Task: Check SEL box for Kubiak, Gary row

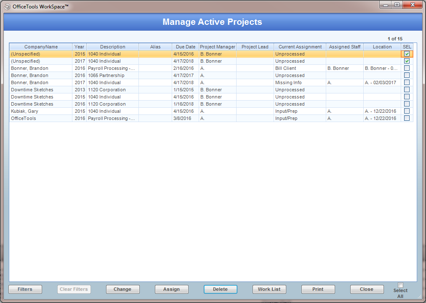Action: pyautogui.click(x=407, y=111)
